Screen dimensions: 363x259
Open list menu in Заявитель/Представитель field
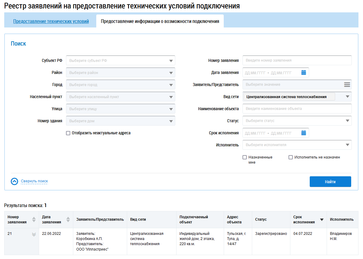[347, 85]
